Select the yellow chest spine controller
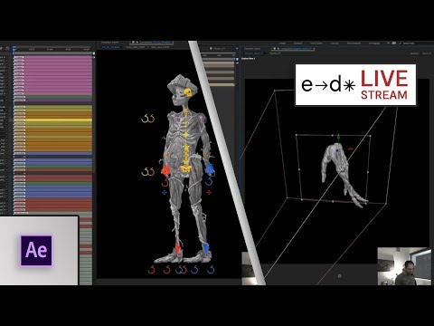 coord(186,135)
